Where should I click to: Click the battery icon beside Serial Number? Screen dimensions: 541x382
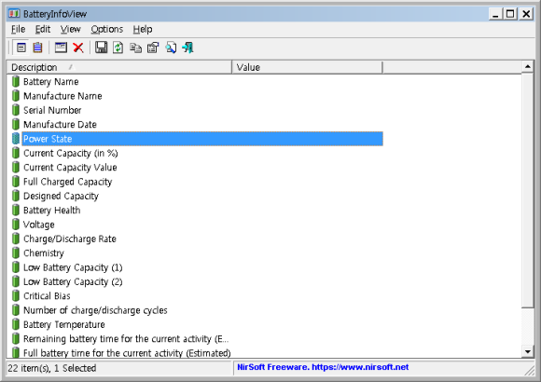pos(16,110)
